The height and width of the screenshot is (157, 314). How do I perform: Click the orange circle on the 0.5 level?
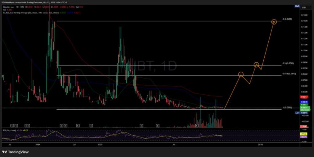256,65
